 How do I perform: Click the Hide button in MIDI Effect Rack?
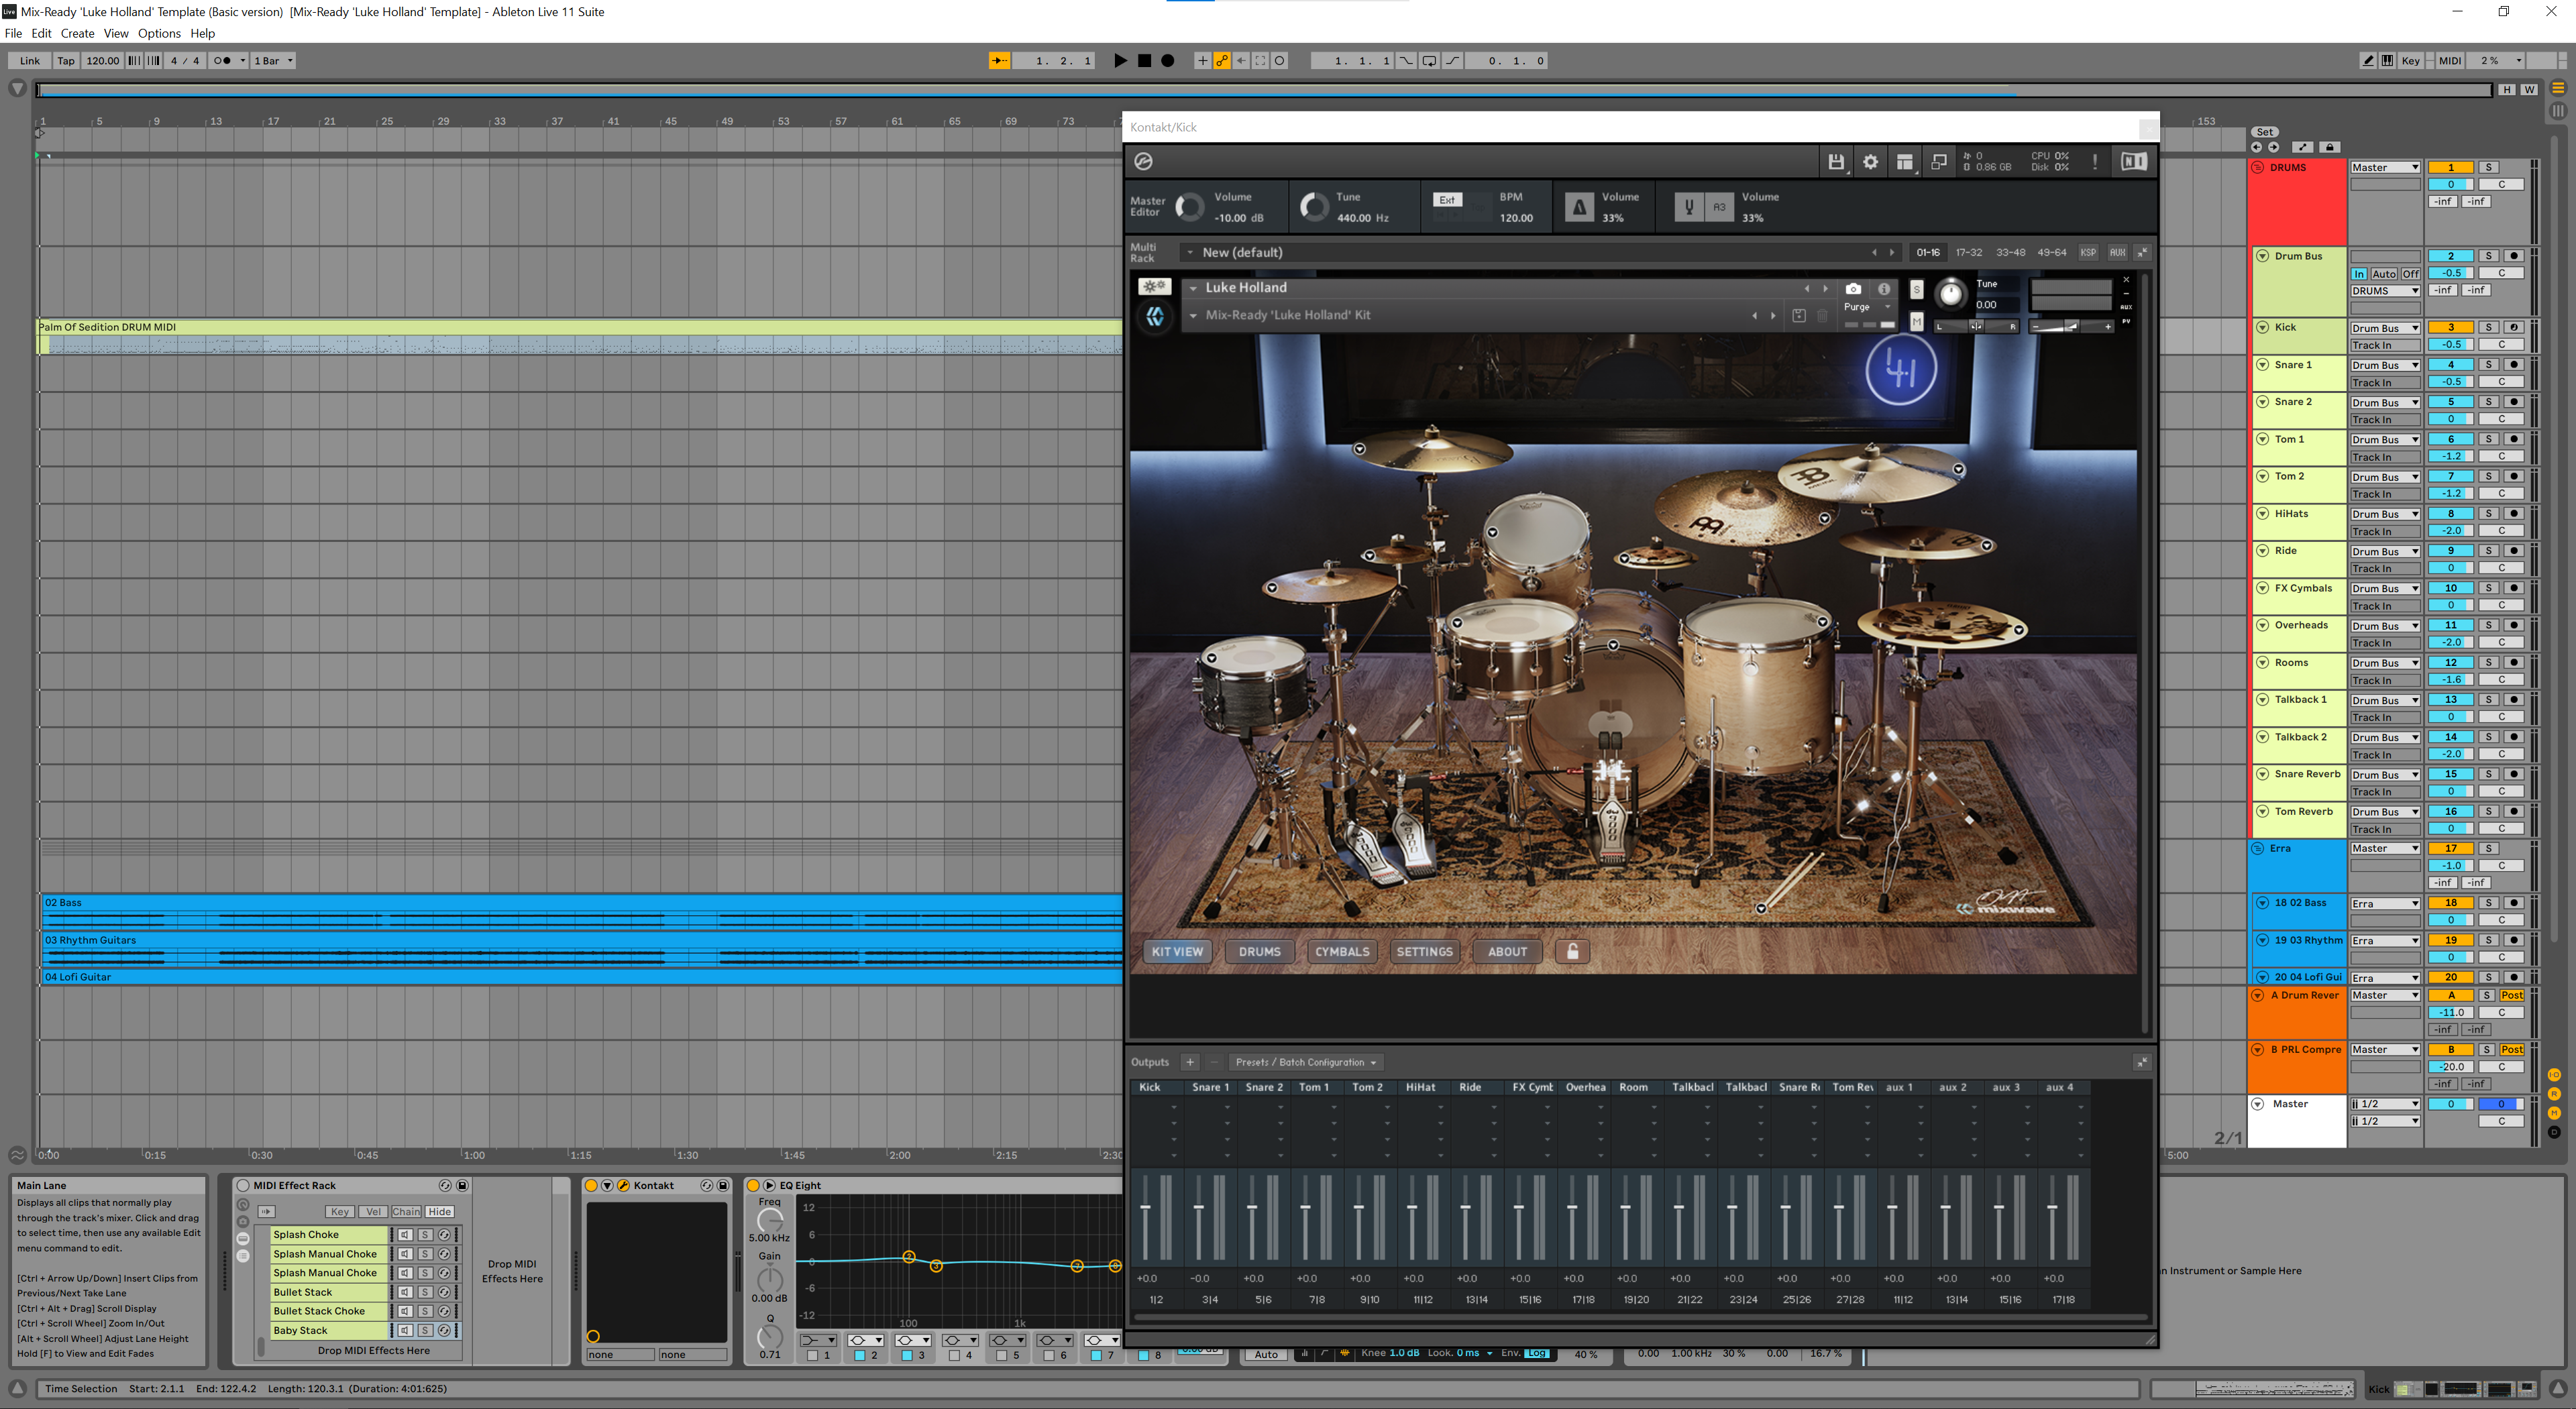pyautogui.click(x=440, y=1211)
